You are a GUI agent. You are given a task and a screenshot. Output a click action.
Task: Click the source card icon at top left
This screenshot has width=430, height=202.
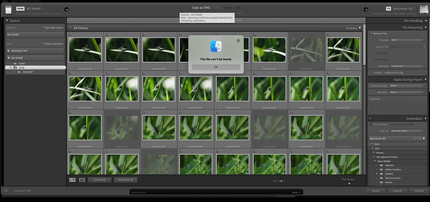pyautogui.click(x=8, y=9)
